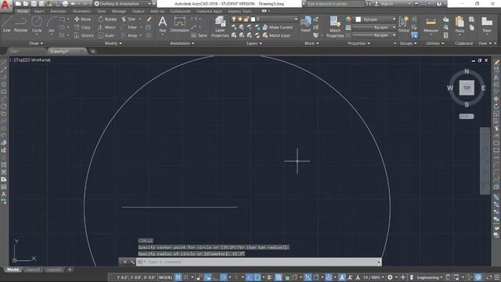Switch to the Annotate ribbon tab
The width and height of the screenshot is (501, 282).
point(58,11)
